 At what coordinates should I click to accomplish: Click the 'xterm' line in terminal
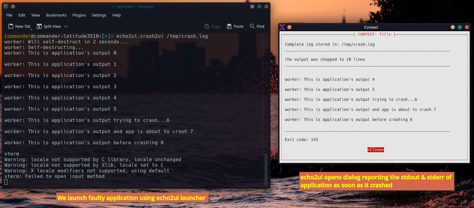(x=11, y=154)
